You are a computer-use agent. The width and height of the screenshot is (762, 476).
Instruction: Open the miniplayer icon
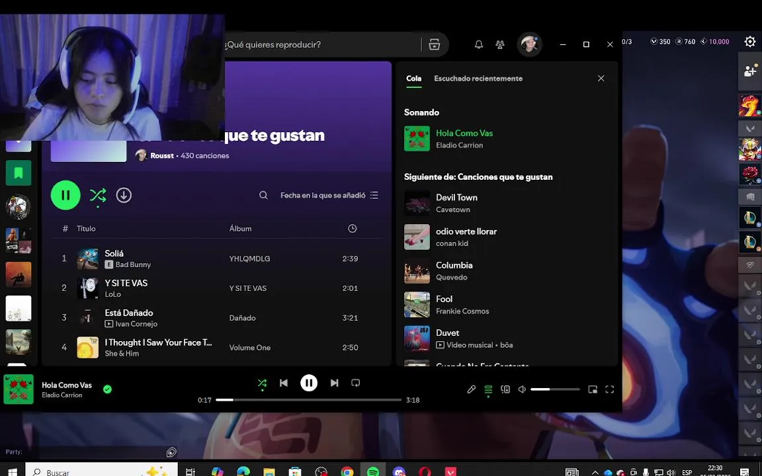593,389
